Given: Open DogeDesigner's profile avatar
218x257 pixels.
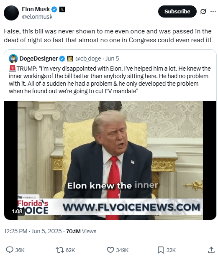Looking at the screenshot, I should (x=13, y=59).
